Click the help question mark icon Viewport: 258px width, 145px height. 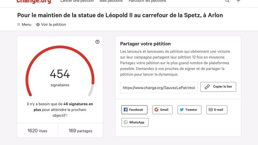[97, 42]
